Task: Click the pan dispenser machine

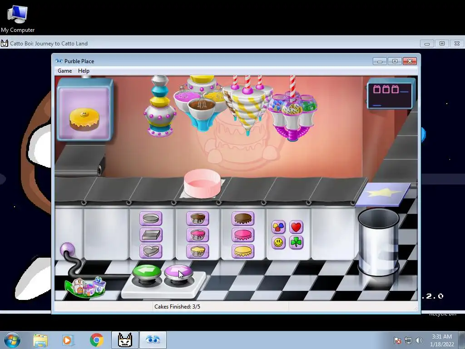Action: 160,106
